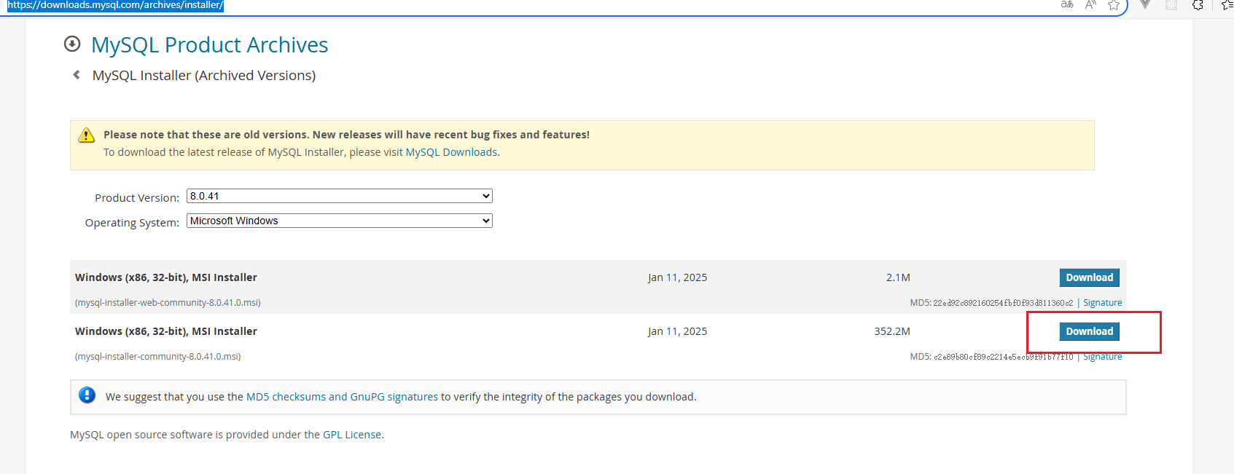Click the download circle icon beside page title
The image size is (1234, 474).
pyautogui.click(x=72, y=44)
